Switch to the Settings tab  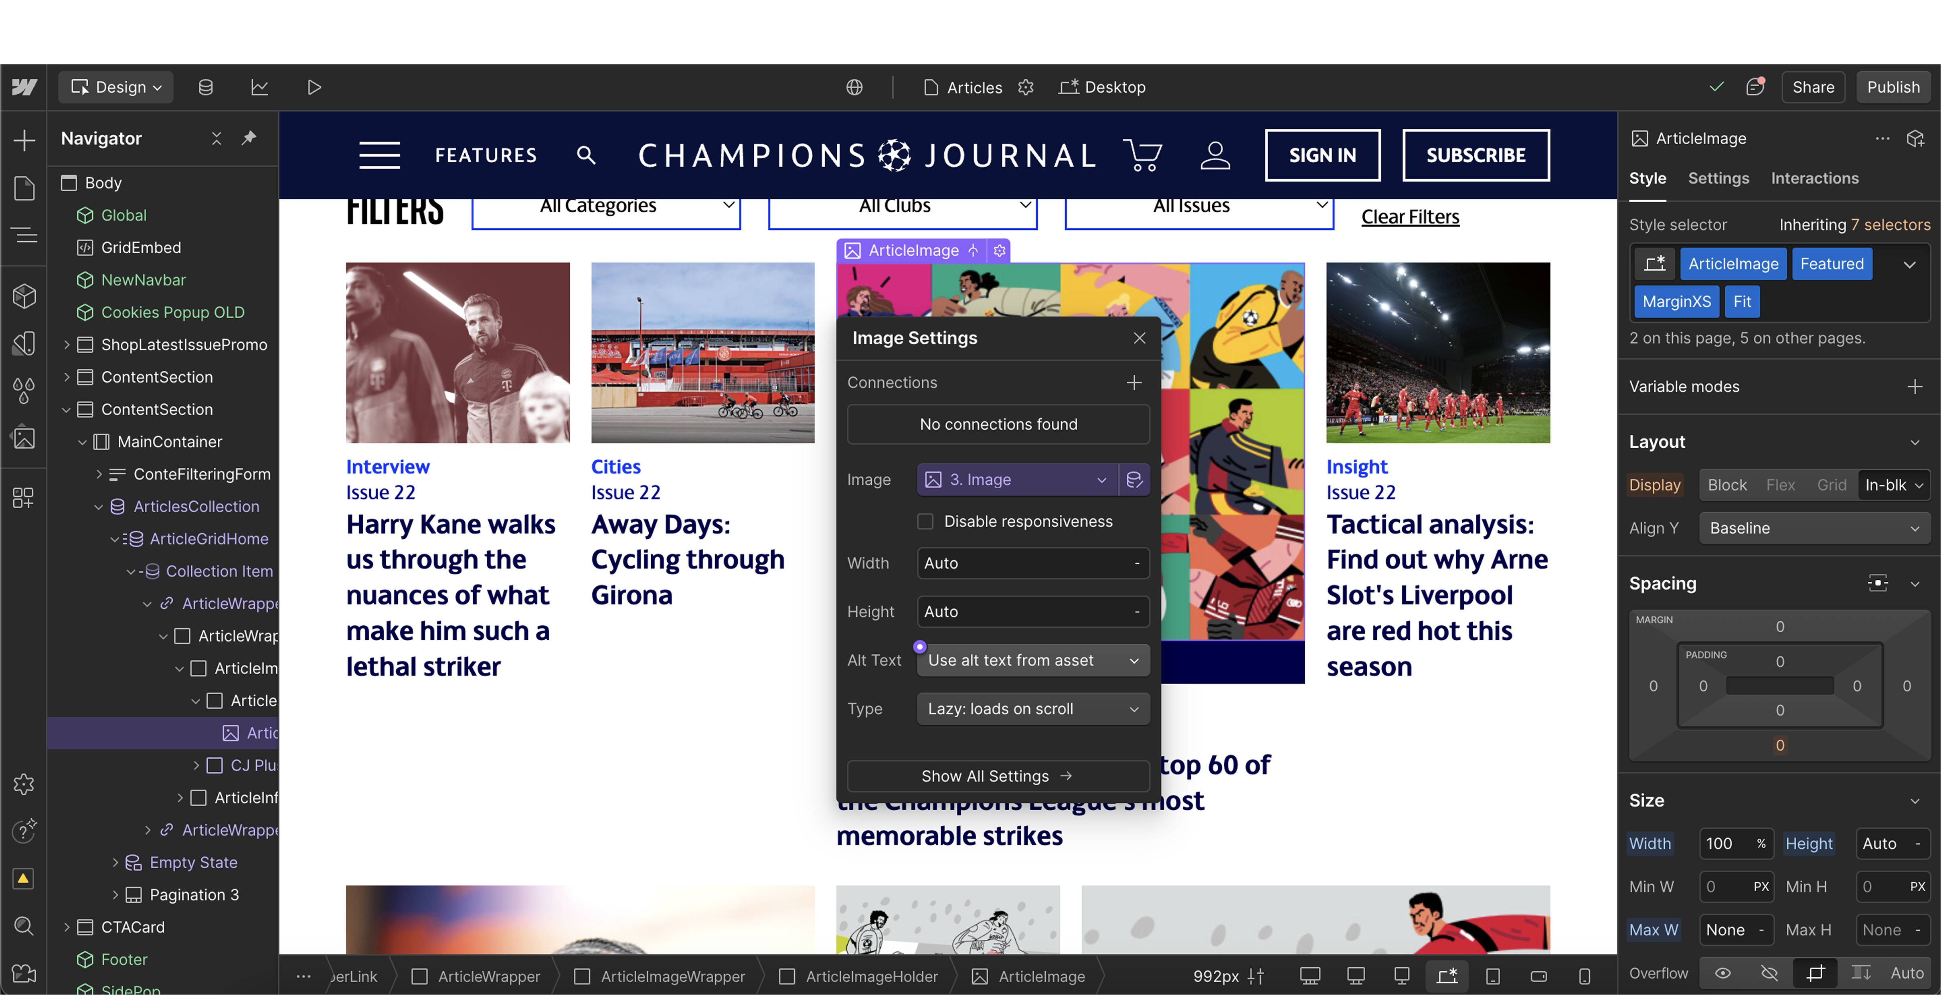tap(1718, 178)
